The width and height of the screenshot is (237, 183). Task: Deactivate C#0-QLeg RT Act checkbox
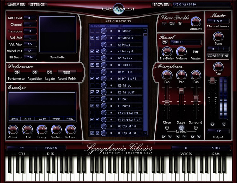tap(92, 51)
